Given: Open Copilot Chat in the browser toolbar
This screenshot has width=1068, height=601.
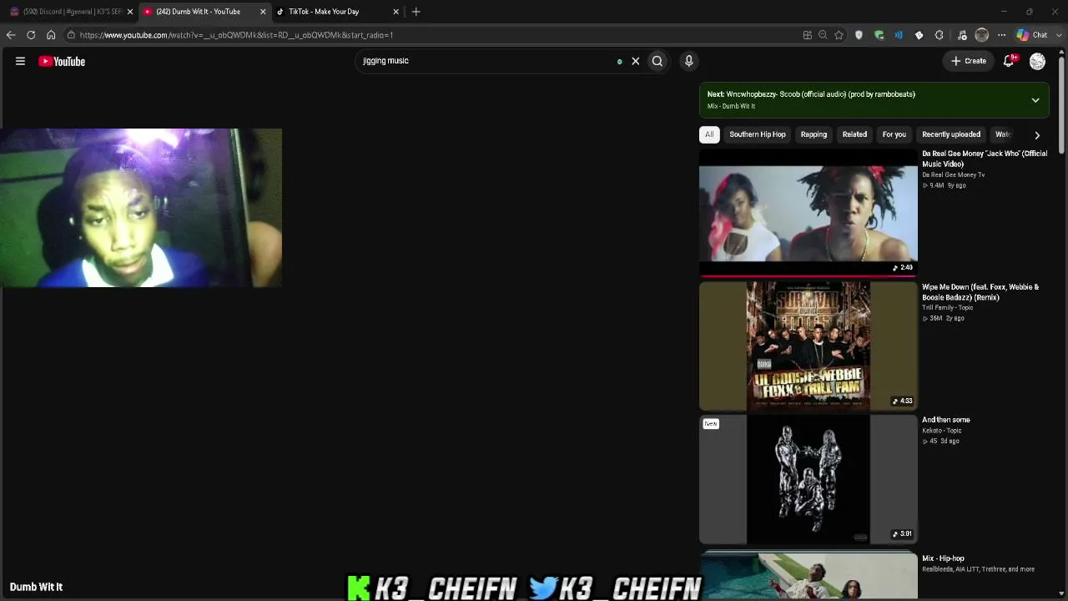Looking at the screenshot, I should tap(1032, 35).
